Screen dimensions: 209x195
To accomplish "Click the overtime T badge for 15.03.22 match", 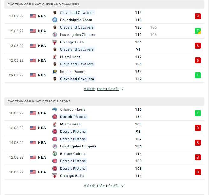I will pyautogui.click(x=198, y=31).
